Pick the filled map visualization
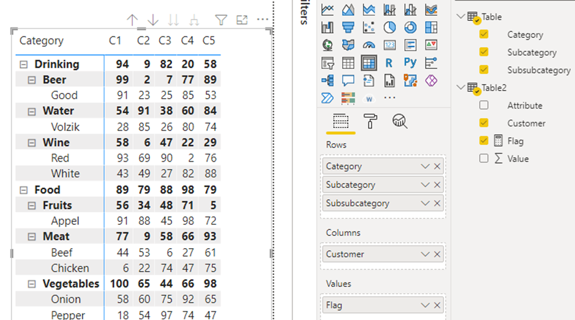The height and width of the screenshot is (320, 575). [348, 45]
